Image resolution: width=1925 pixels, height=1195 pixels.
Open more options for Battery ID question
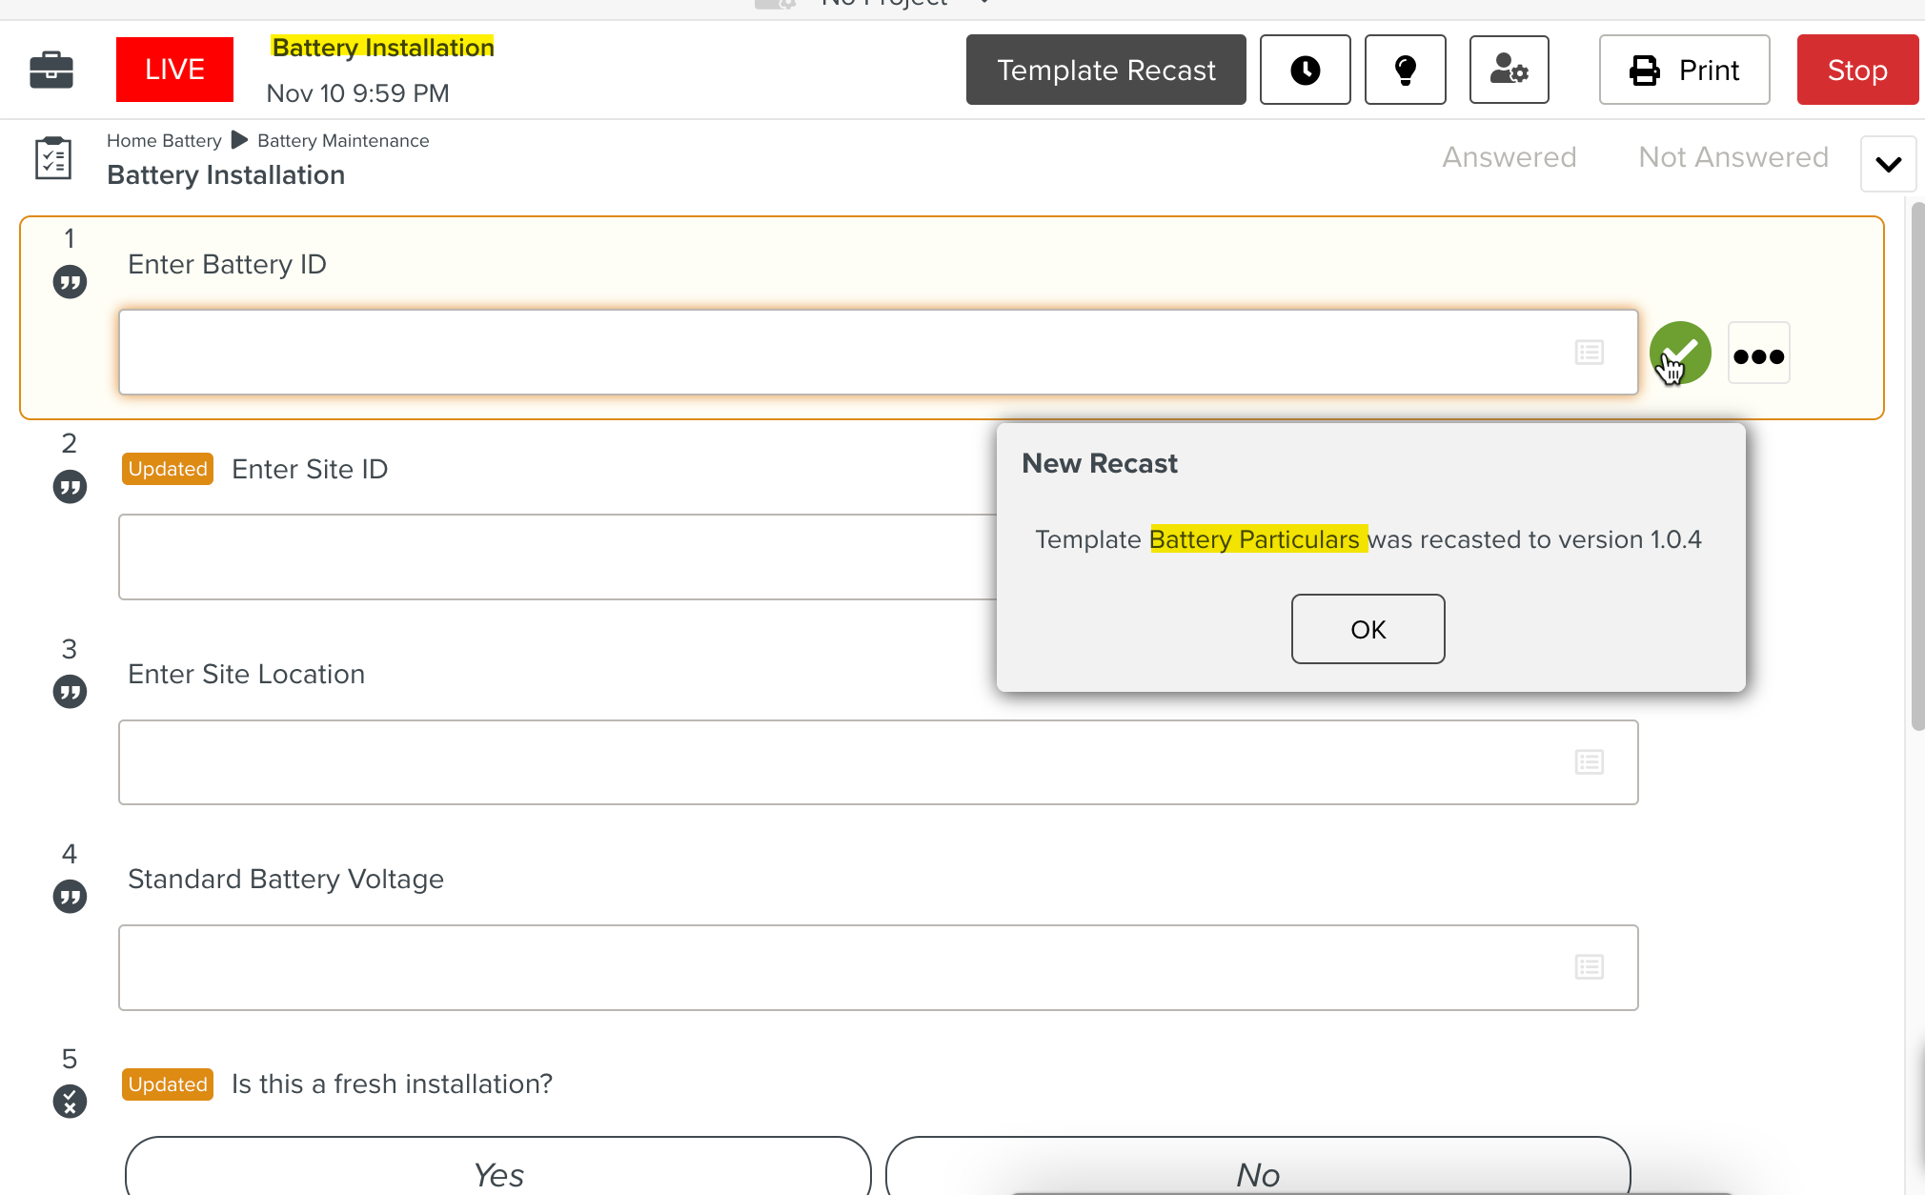1758,354
